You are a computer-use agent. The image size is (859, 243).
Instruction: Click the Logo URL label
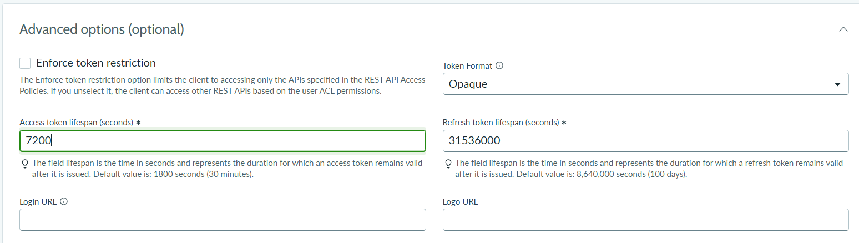click(x=460, y=201)
